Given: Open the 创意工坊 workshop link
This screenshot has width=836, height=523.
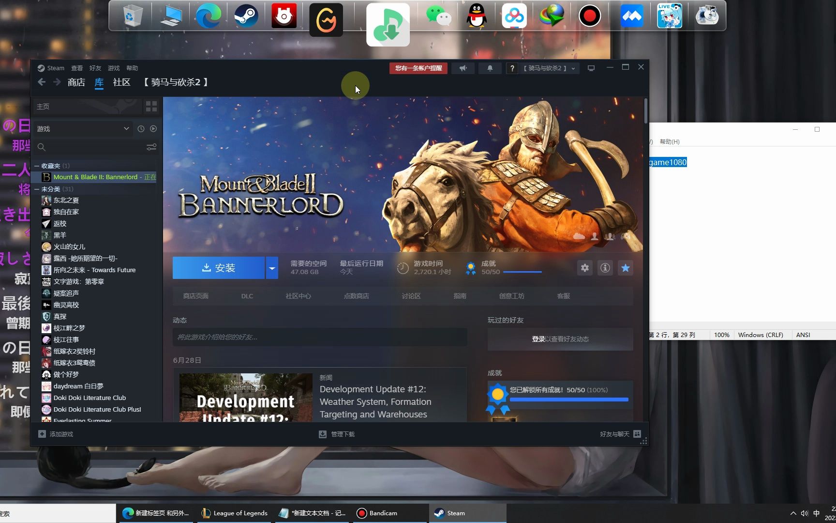Looking at the screenshot, I should pyautogui.click(x=512, y=296).
